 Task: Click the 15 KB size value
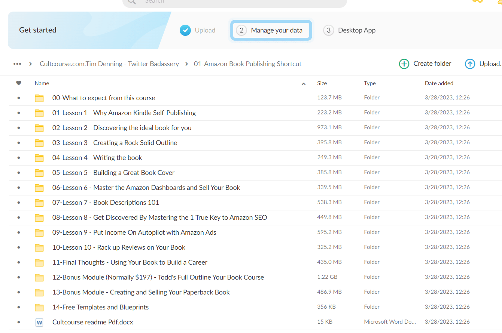(325, 322)
